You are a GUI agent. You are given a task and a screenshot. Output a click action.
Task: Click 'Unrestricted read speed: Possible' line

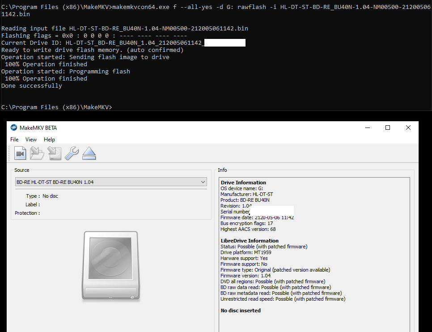point(283,299)
